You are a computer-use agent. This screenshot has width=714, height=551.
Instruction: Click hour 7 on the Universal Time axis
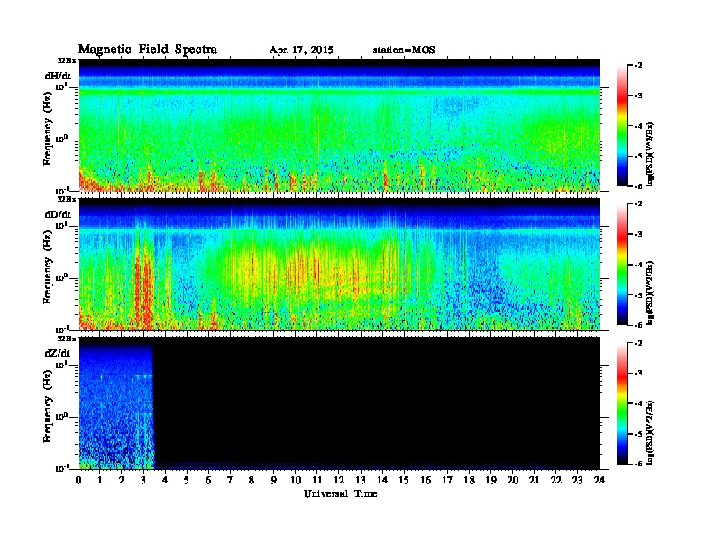[x=231, y=480]
